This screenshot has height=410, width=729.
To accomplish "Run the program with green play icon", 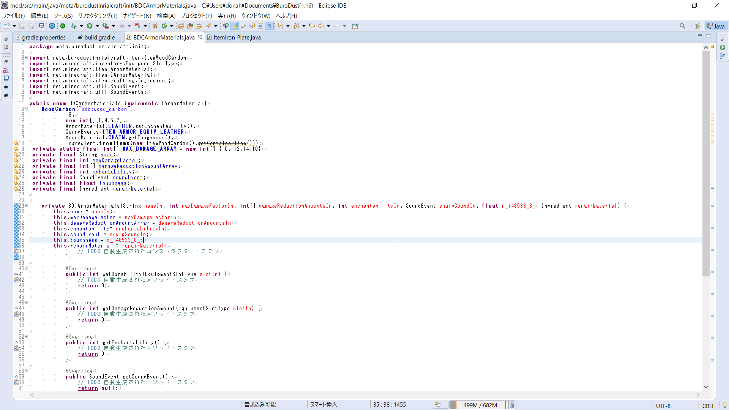I will 90,26.
